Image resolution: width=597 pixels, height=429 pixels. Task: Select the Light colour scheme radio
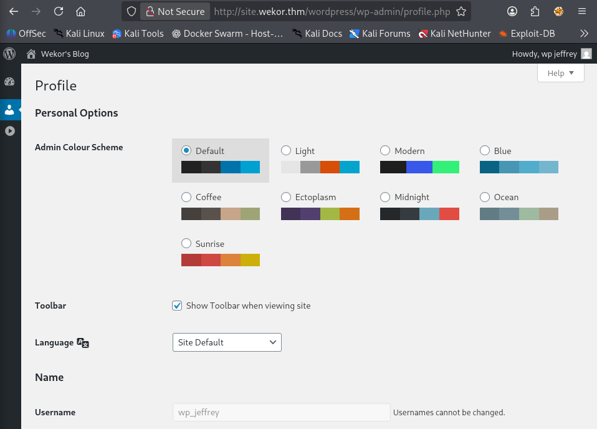[x=286, y=150]
